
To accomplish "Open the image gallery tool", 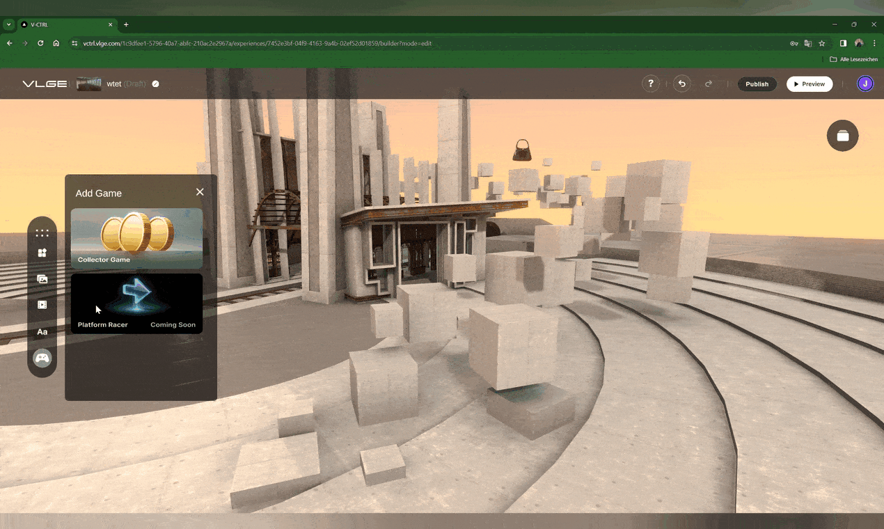I will [42, 279].
